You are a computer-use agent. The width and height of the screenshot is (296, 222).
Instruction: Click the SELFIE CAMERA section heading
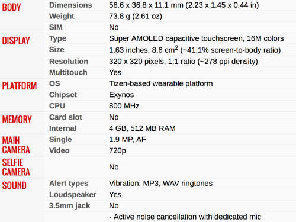[x=16, y=168]
